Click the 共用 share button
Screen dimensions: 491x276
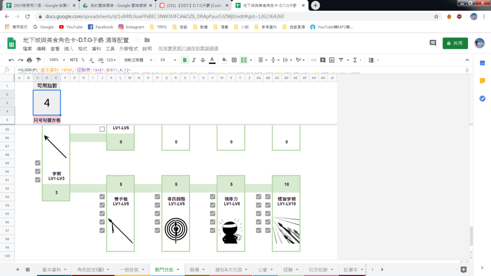click(455, 43)
